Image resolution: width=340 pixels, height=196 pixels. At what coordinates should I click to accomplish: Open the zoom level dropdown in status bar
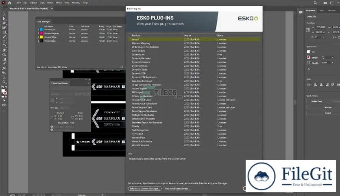point(20,195)
